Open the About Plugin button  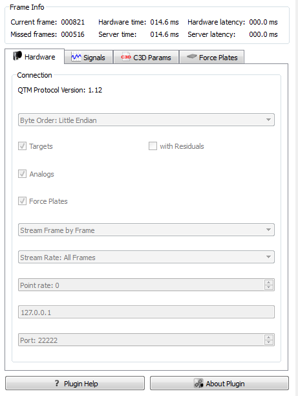tap(220, 383)
